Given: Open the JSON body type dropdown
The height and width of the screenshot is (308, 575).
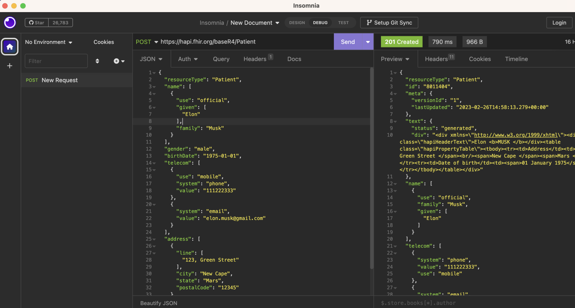Looking at the screenshot, I should (151, 59).
